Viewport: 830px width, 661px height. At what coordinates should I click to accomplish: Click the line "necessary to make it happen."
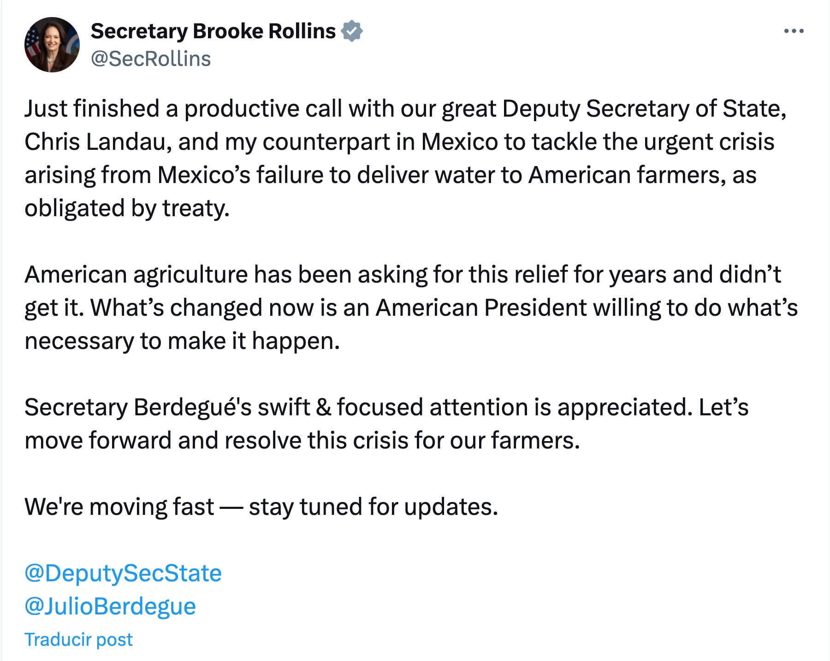tap(182, 341)
